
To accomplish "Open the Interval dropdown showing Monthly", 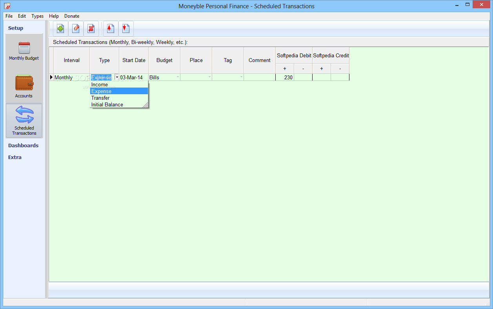I will pos(87,77).
